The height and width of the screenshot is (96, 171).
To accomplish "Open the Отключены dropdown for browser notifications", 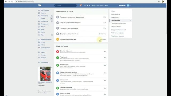I will [103, 34].
